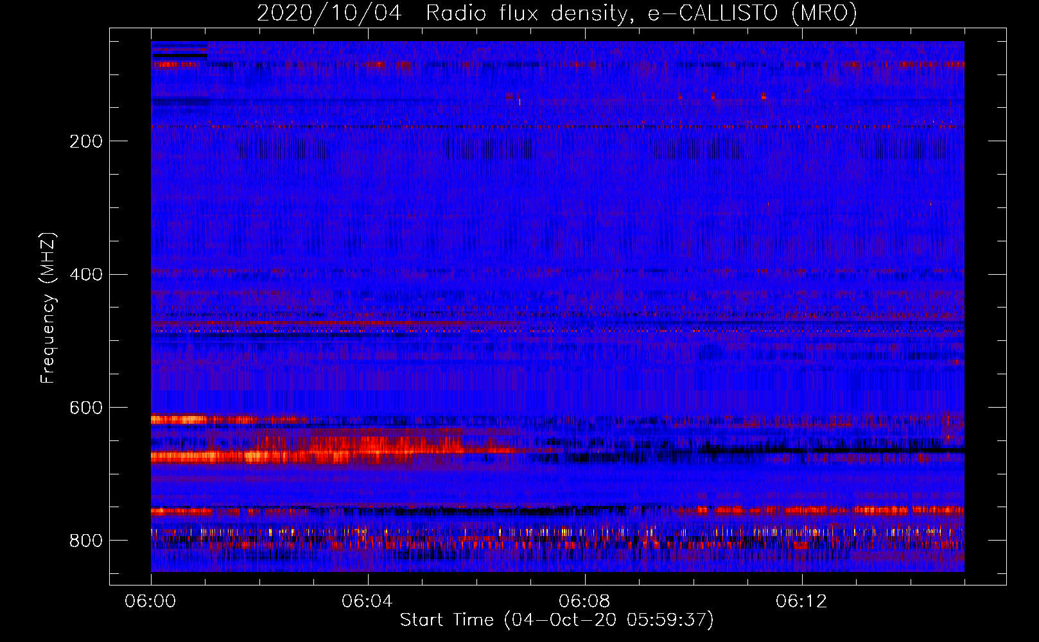Click the 600 frequency tick label
1039x642 pixels.
[86, 408]
